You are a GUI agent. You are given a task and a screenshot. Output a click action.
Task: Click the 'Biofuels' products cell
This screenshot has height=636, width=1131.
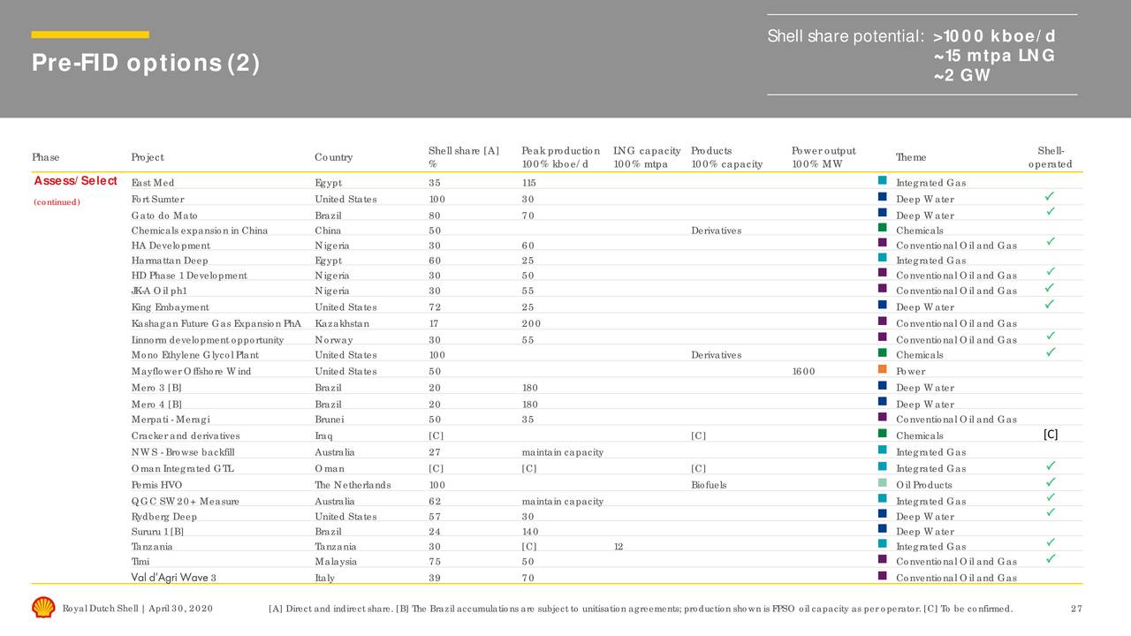(709, 485)
